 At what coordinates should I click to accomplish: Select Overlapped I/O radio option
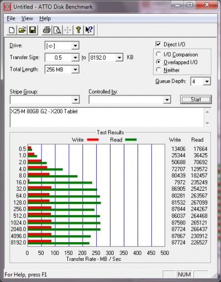click(158, 62)
